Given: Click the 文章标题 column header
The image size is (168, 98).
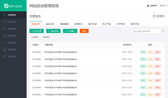Looking at the screenshot, I should 49,45.
